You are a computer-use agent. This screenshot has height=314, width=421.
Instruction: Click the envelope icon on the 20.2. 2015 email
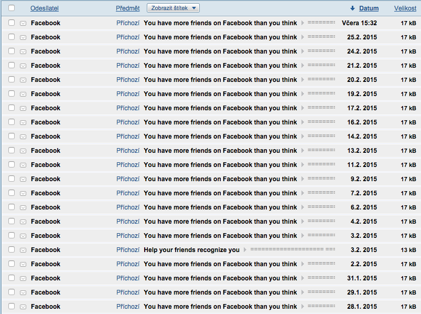point(23,80)
